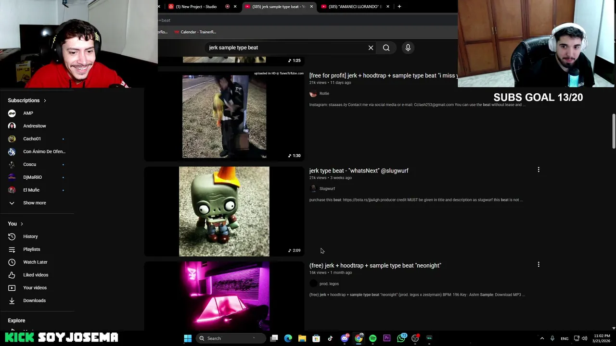The height and width of the screenshot is (346, 616).
Task: Show hidden system tray icons
Action: [542, 338]
